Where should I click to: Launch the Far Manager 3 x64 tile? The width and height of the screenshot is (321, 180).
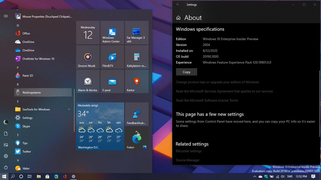coord(136,33)
